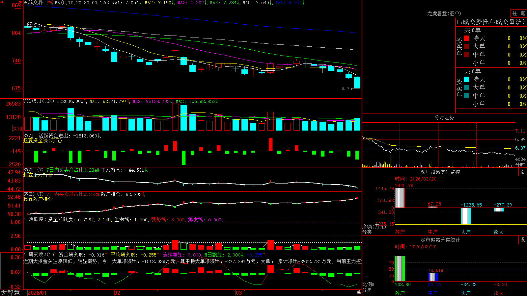
Task: Click the lock icon at bottom of chart
Action: (x=359, y=292)
